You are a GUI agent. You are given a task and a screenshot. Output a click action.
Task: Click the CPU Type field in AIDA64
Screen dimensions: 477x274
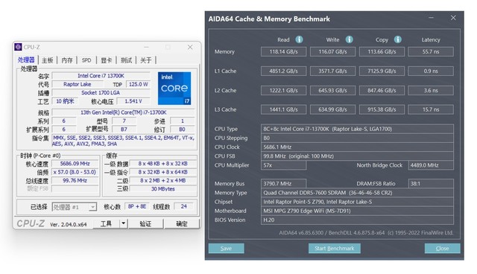click(x=357, y=129)
